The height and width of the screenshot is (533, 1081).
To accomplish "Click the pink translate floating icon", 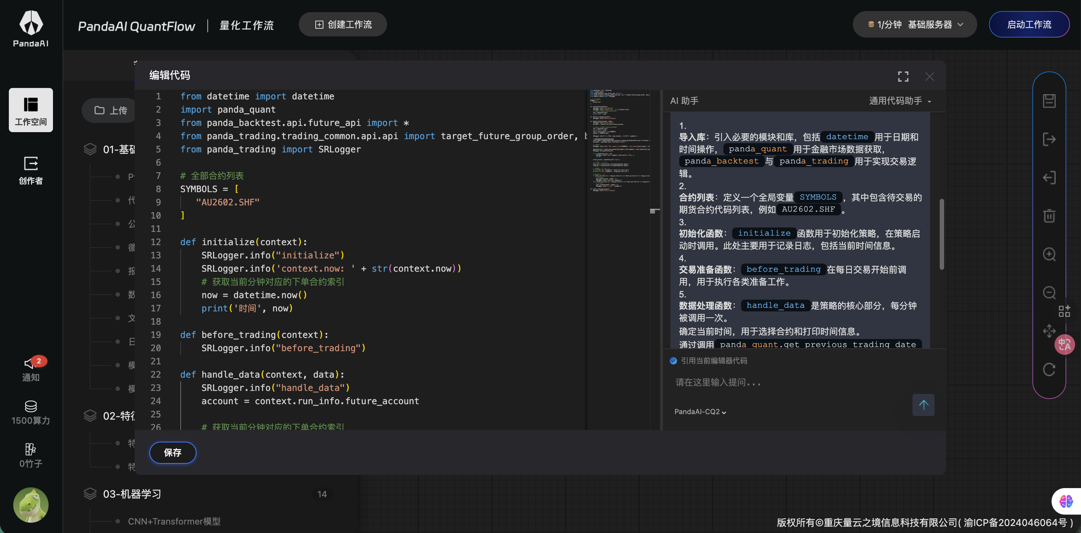I will [x=1065, y=345].
